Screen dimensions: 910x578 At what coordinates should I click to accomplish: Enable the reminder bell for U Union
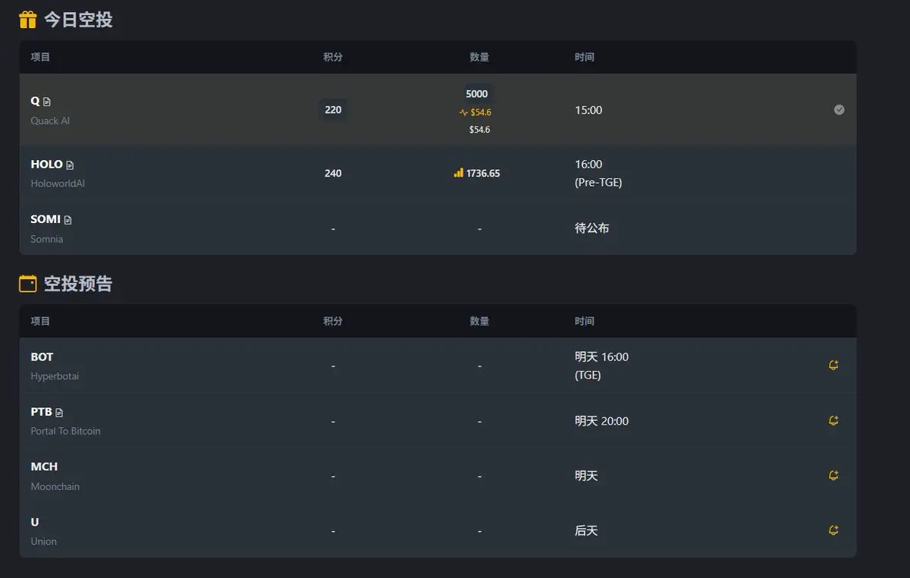[833, 530]
